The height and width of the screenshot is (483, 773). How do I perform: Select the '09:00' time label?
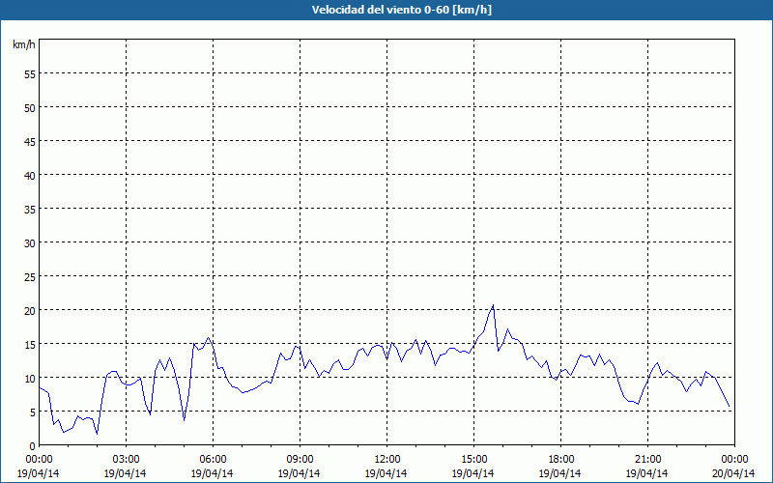(300, 460)
